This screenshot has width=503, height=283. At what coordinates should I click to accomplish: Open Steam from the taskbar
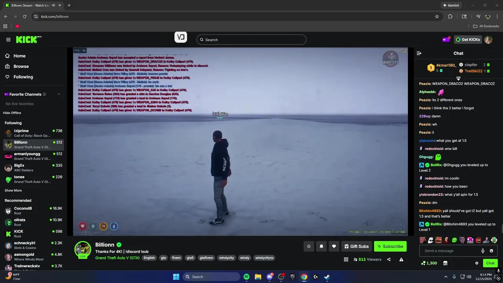pyautogui.click(x=327, y=277)
